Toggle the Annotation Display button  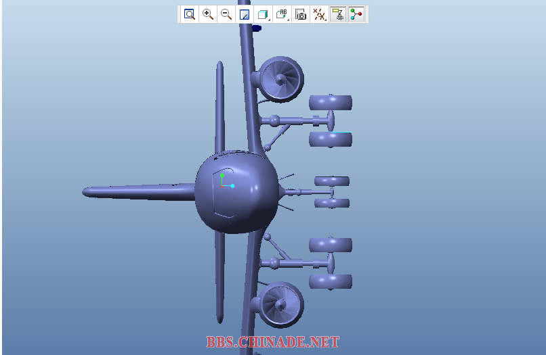338,15
